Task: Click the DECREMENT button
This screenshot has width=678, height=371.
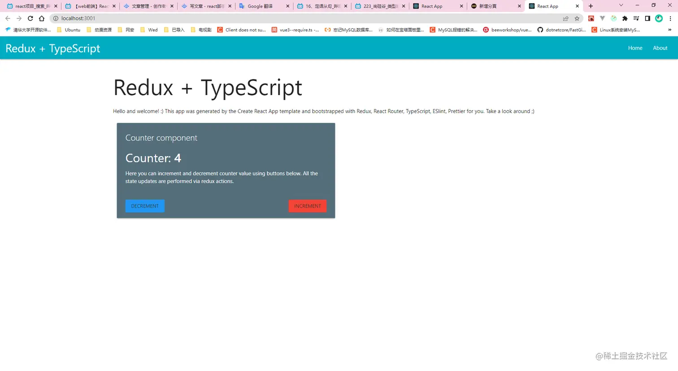Action: click(144, 205)
